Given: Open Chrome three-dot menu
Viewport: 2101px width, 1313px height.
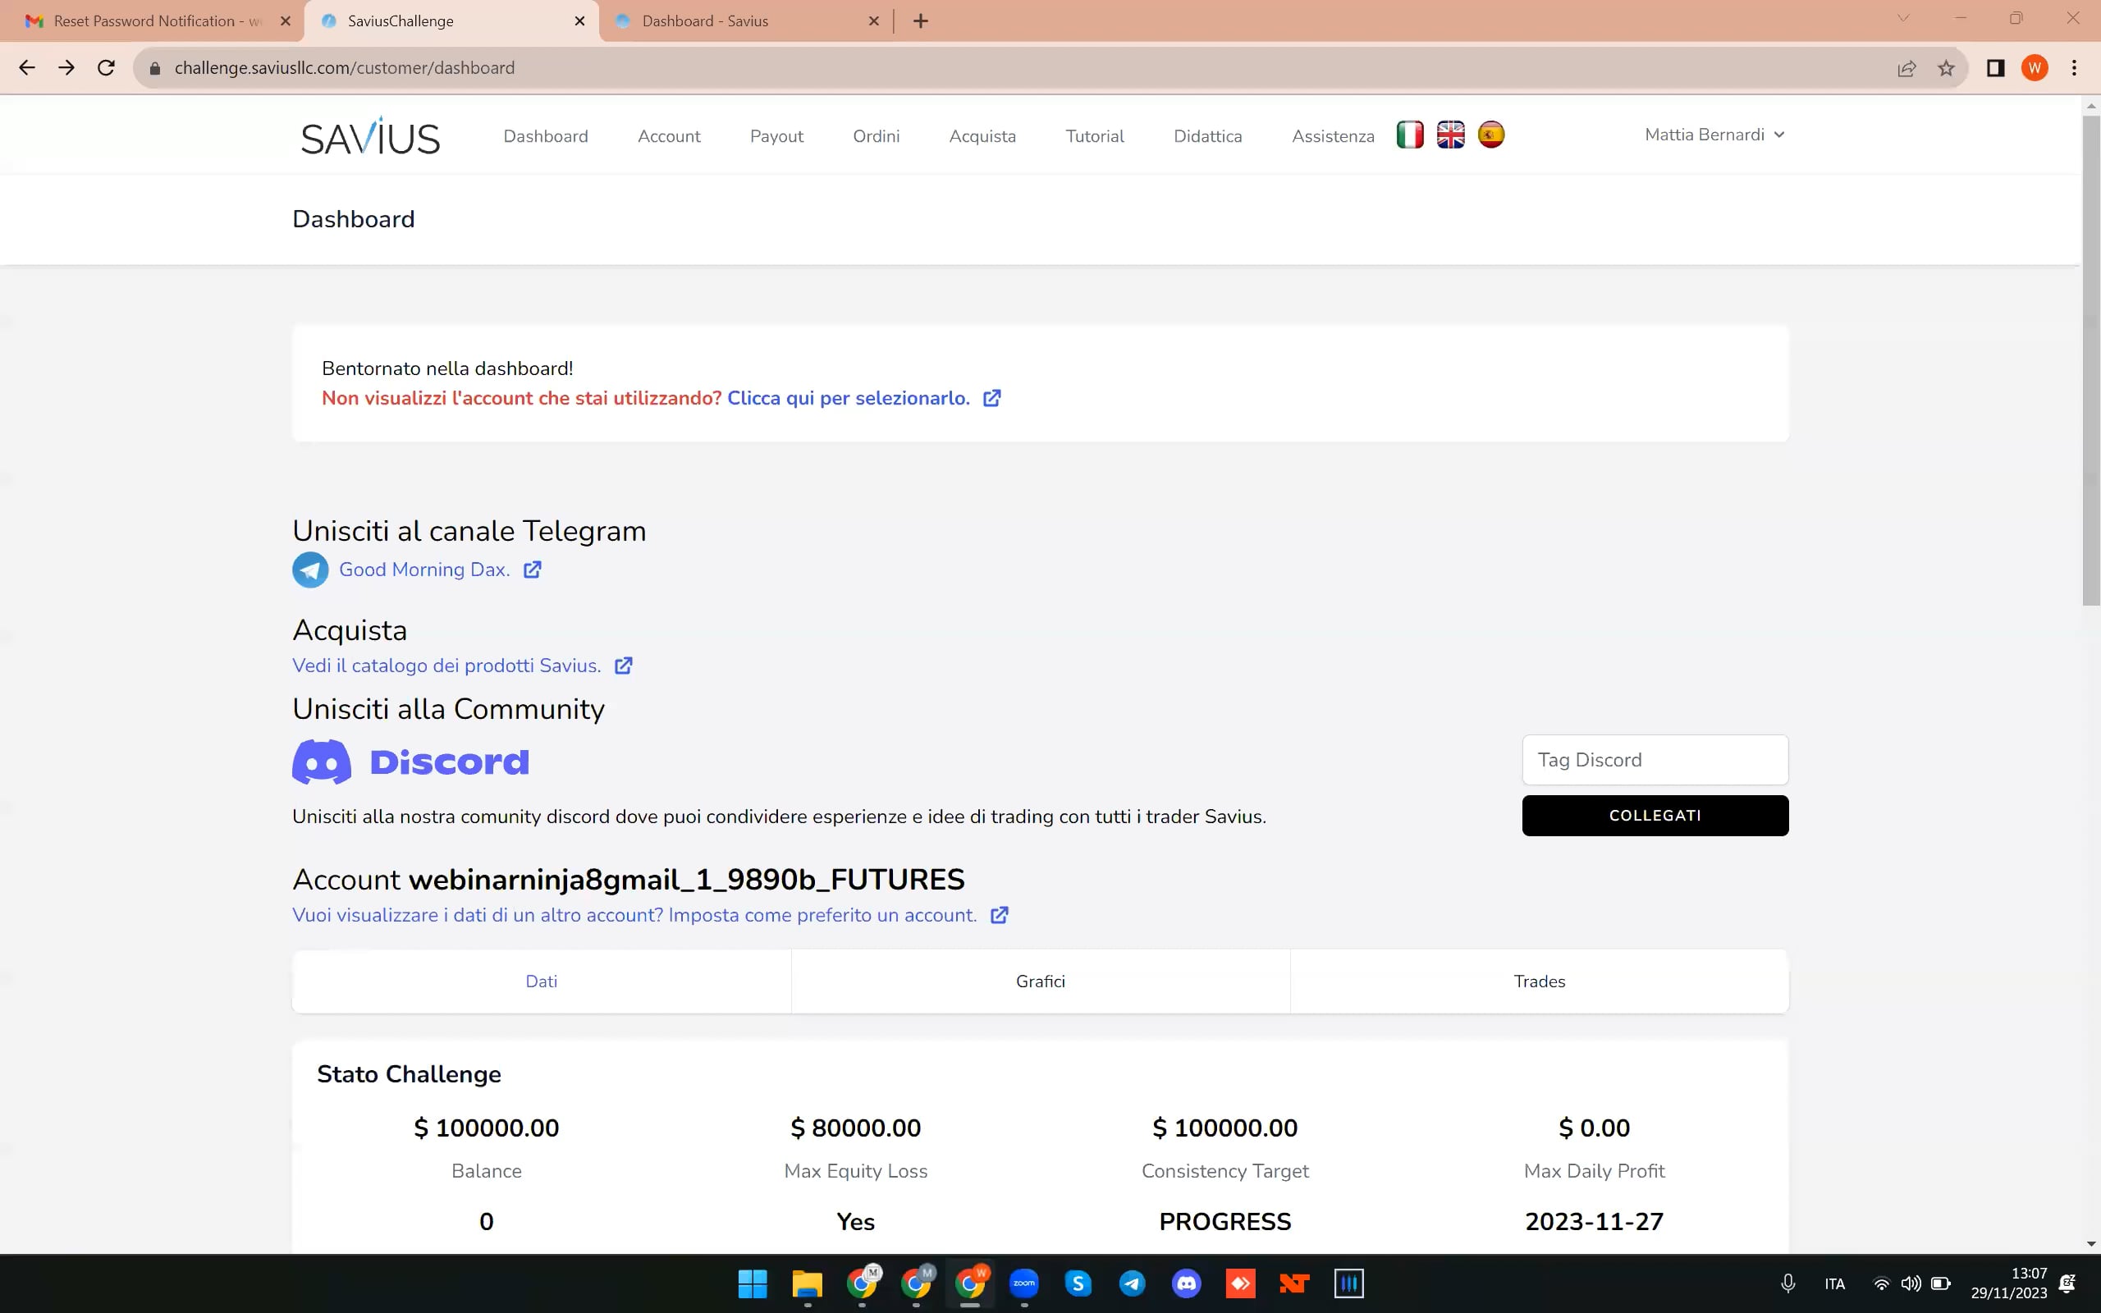Looking at the screenshot, I should (x=2074, y=68).
